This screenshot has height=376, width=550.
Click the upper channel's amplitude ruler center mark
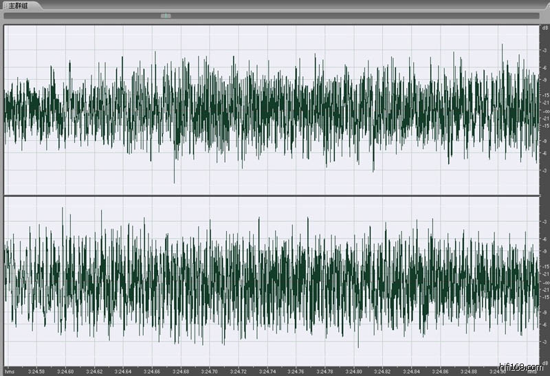coord(544,111)
